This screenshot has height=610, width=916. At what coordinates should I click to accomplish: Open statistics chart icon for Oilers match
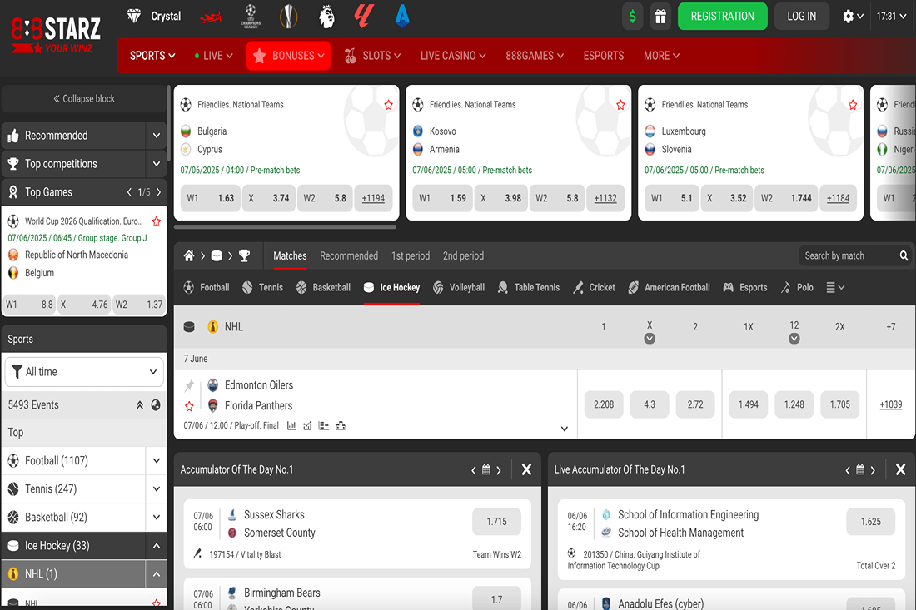coord(291,425)
